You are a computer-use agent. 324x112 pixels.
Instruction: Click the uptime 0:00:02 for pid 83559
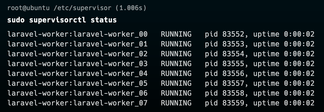[284, 103]
